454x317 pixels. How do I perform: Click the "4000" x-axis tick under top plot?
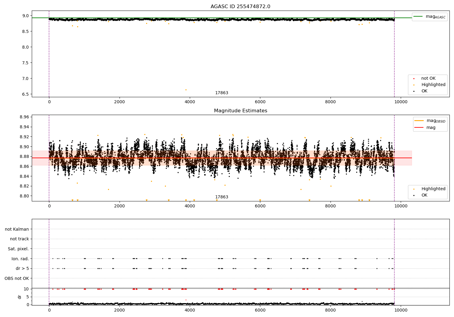[190, 102]
